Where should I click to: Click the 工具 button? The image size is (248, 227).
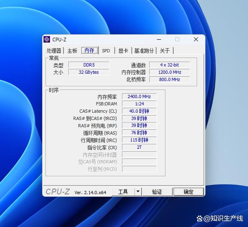123,192
